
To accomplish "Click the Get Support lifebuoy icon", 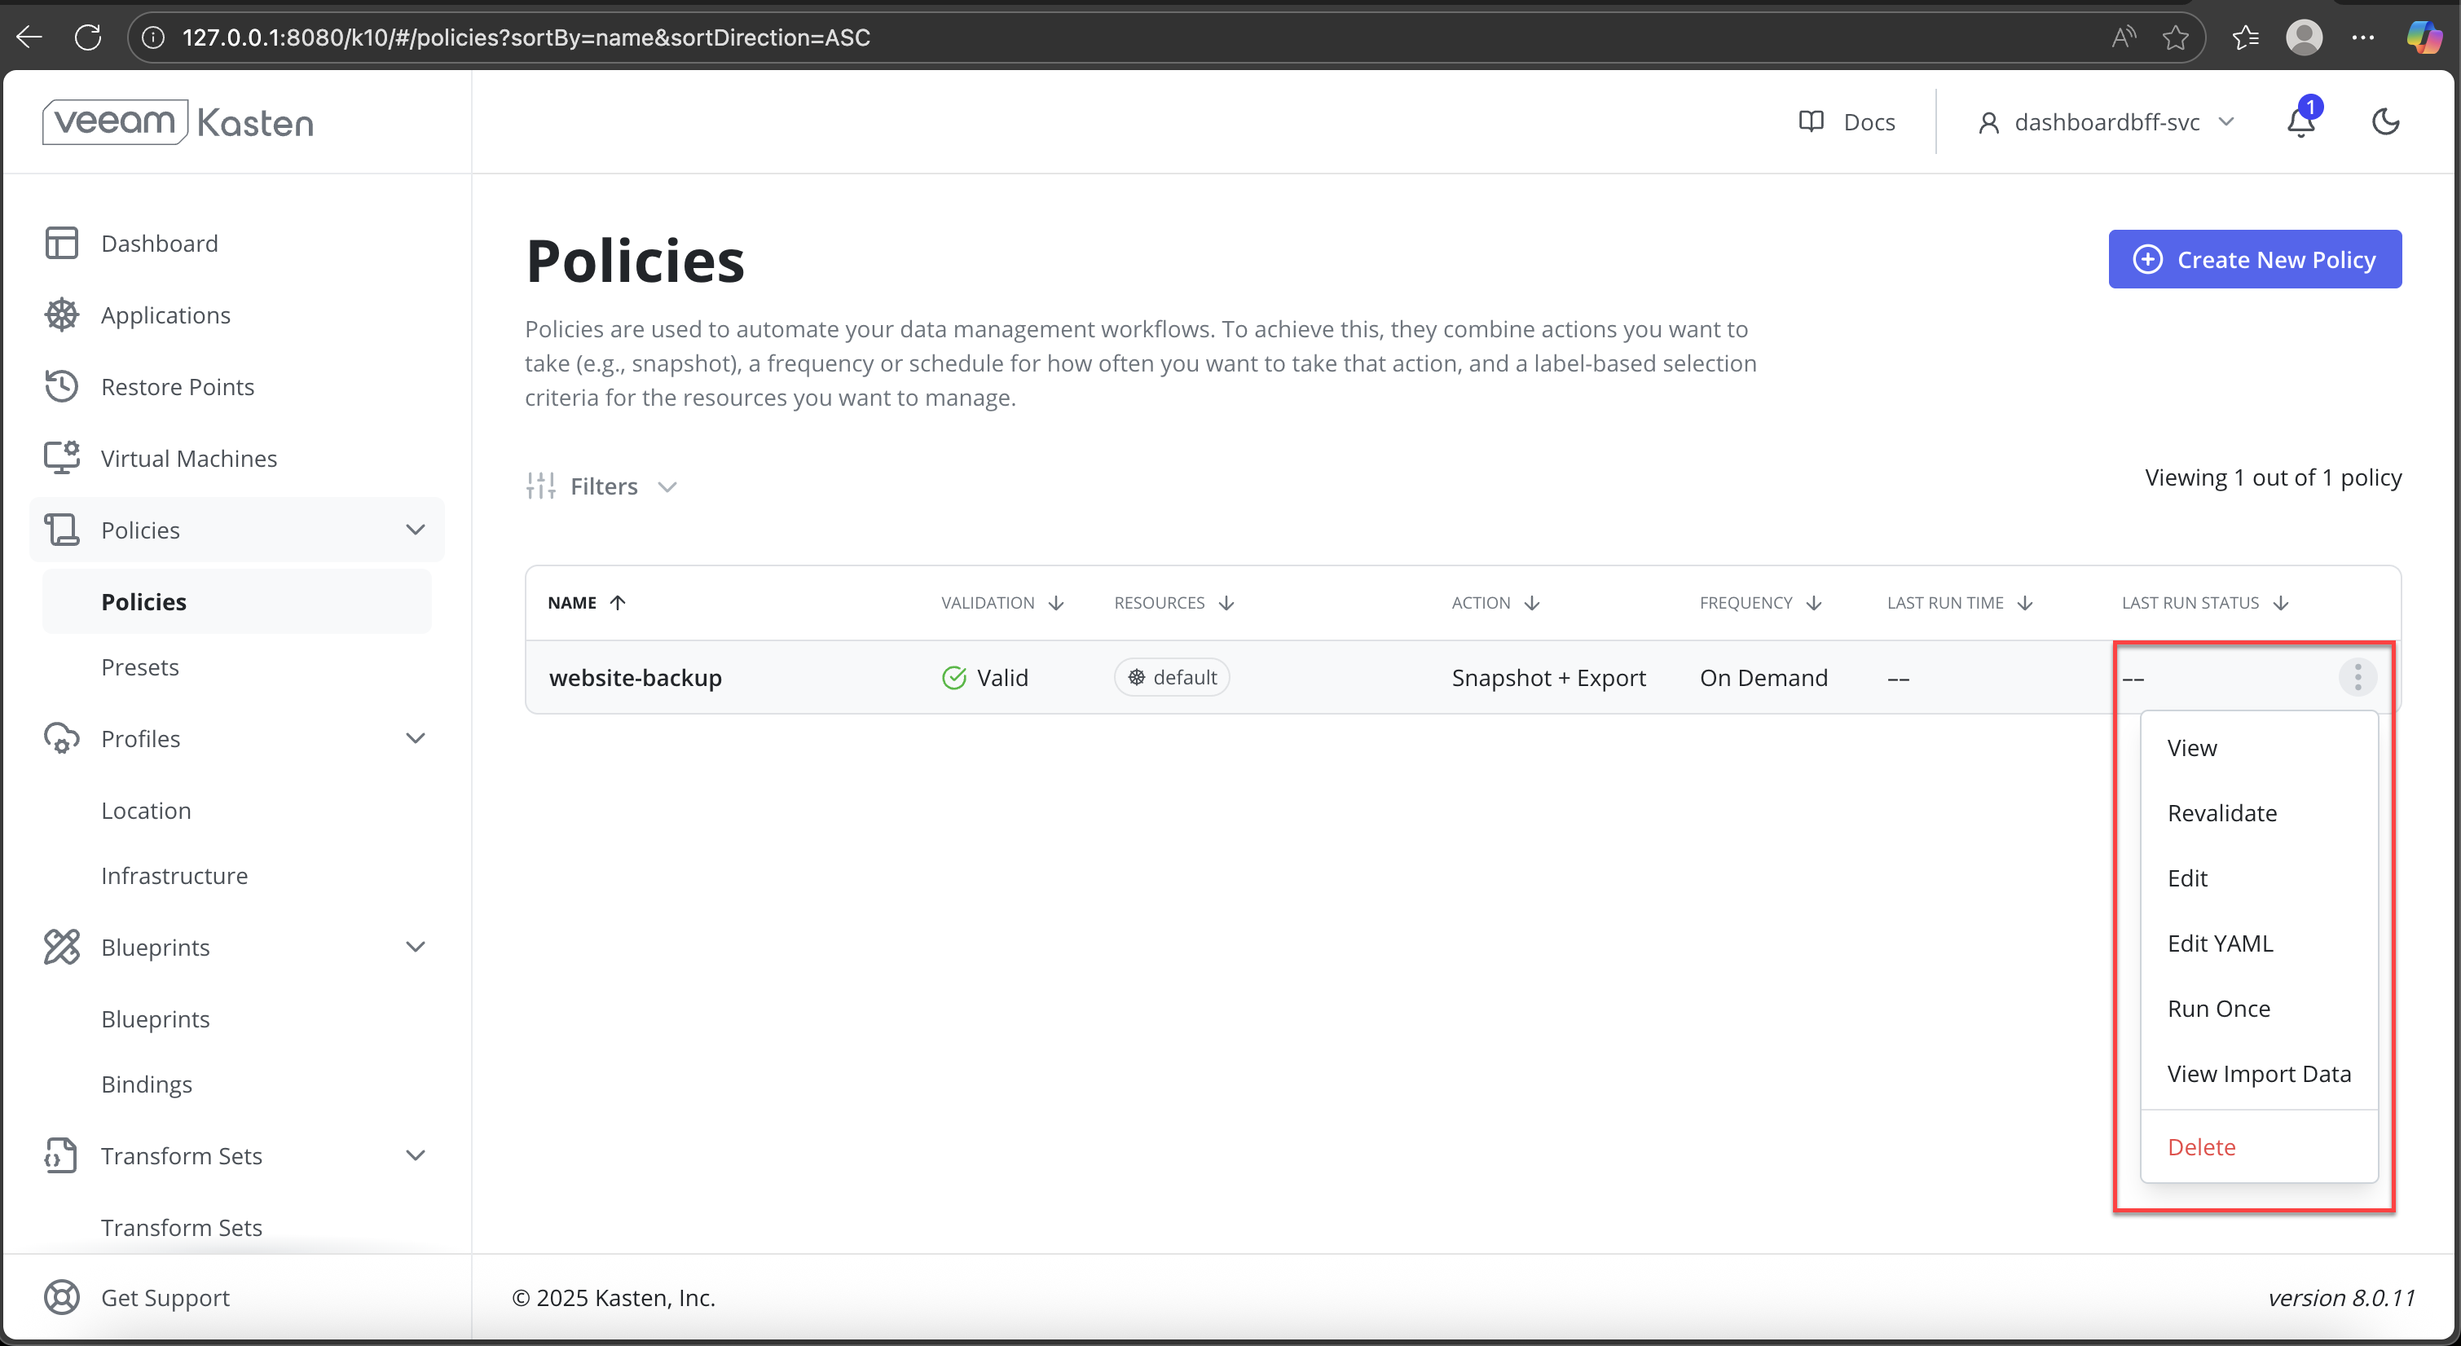I will (x=62, y=1297).
